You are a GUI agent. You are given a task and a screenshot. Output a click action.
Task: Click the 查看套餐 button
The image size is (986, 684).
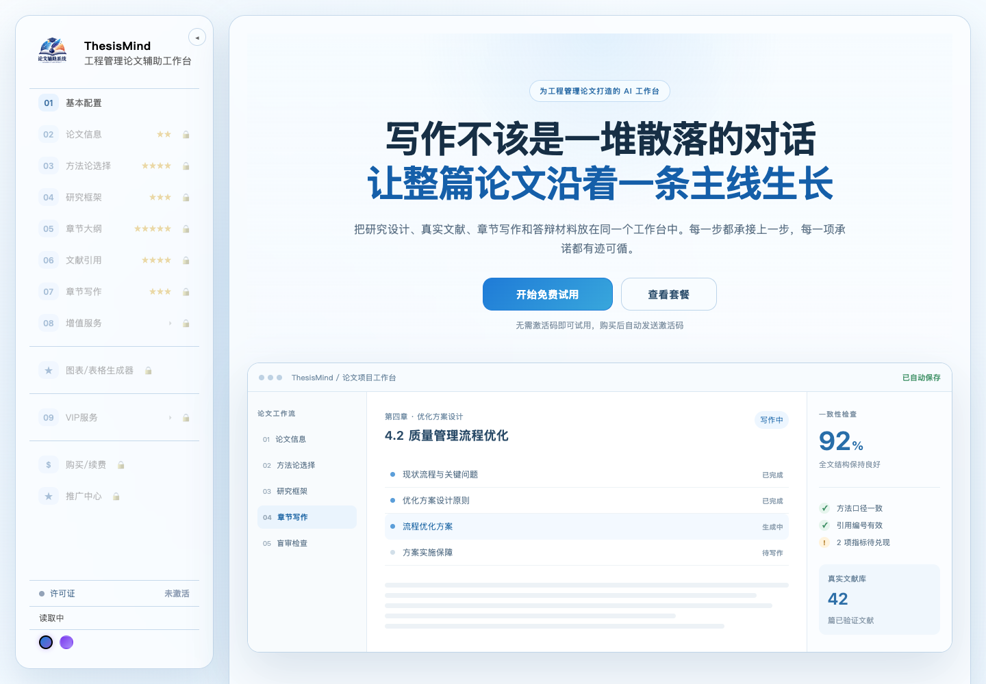click(669, 294)
